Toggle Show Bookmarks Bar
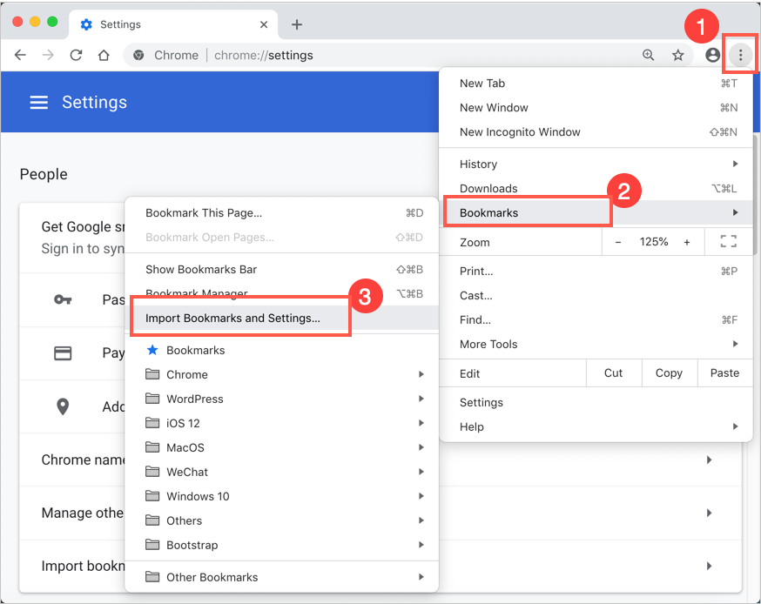 [x=200, y=270]
